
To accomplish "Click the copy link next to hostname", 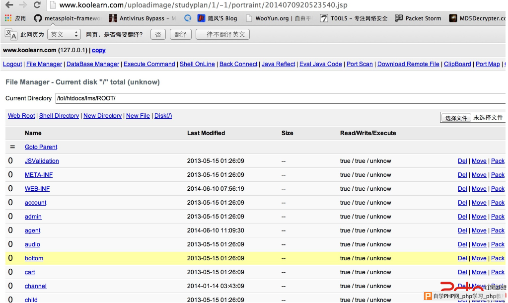I will [98, 50].
